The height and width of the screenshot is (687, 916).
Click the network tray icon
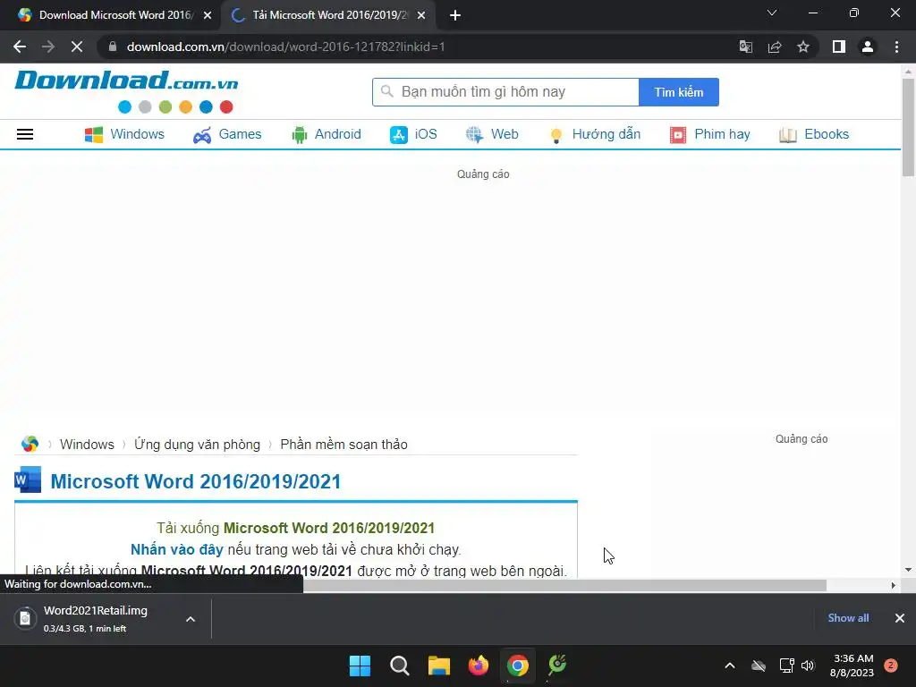[786, 666]
